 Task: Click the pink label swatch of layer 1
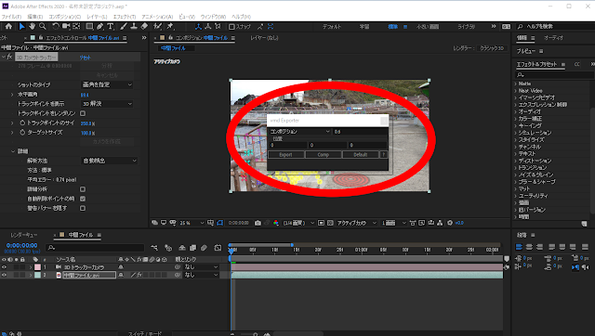point(37,267)
